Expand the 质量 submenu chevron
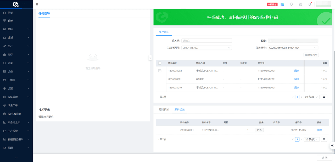This screenshot has height=162, width=335. (28, 63)
